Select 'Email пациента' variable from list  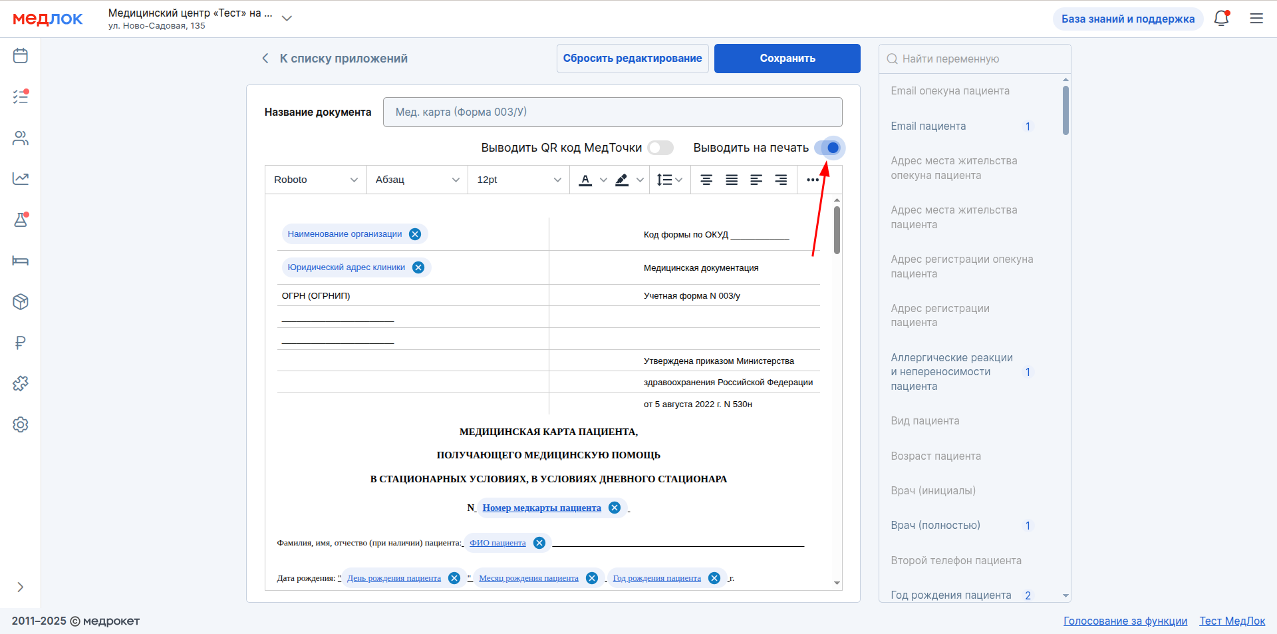click(928, 126)
